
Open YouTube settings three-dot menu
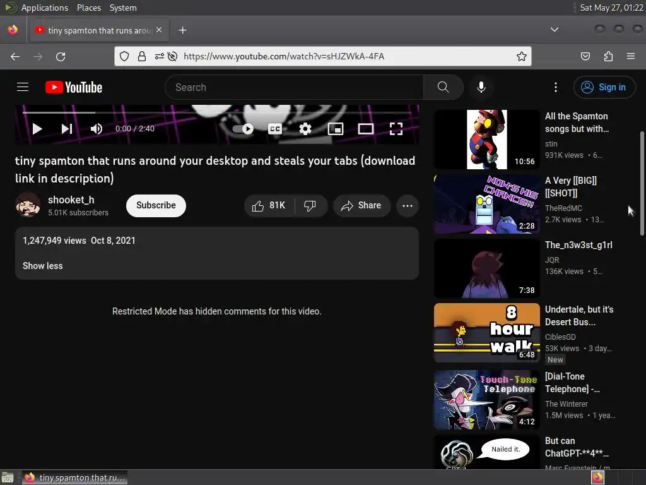pyautogui.click(x=555, y=87)
